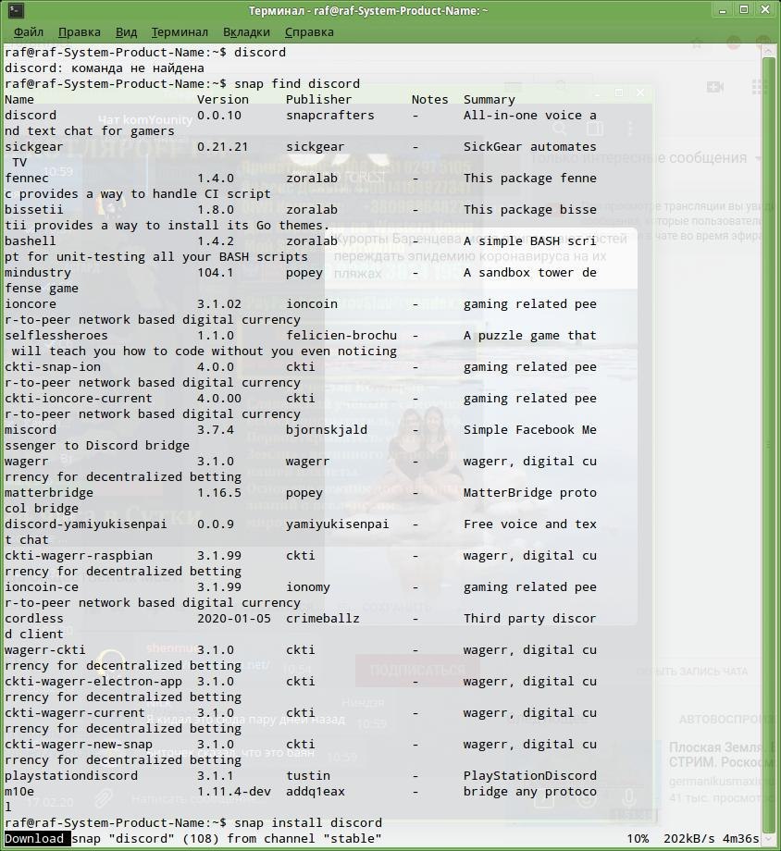
Task: Click the 10% download progress value
Action: pyautogui.click(x=638, y=839)
